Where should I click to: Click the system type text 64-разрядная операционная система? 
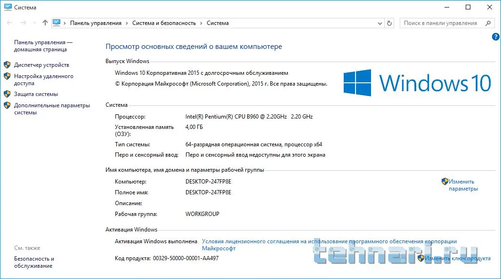pos(254,144)
